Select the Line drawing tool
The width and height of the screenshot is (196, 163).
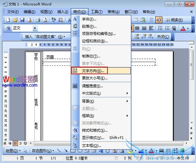point(59,150)
